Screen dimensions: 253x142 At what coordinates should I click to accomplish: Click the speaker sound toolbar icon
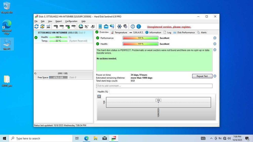[x=125, y=27]
